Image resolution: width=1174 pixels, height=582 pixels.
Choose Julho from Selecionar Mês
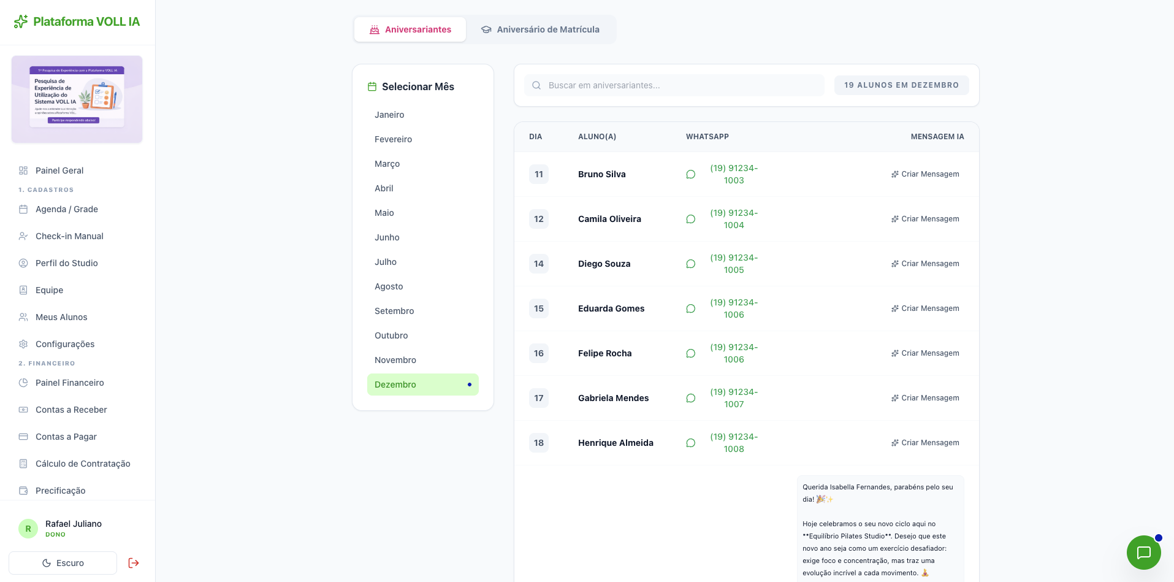[386, 262]
